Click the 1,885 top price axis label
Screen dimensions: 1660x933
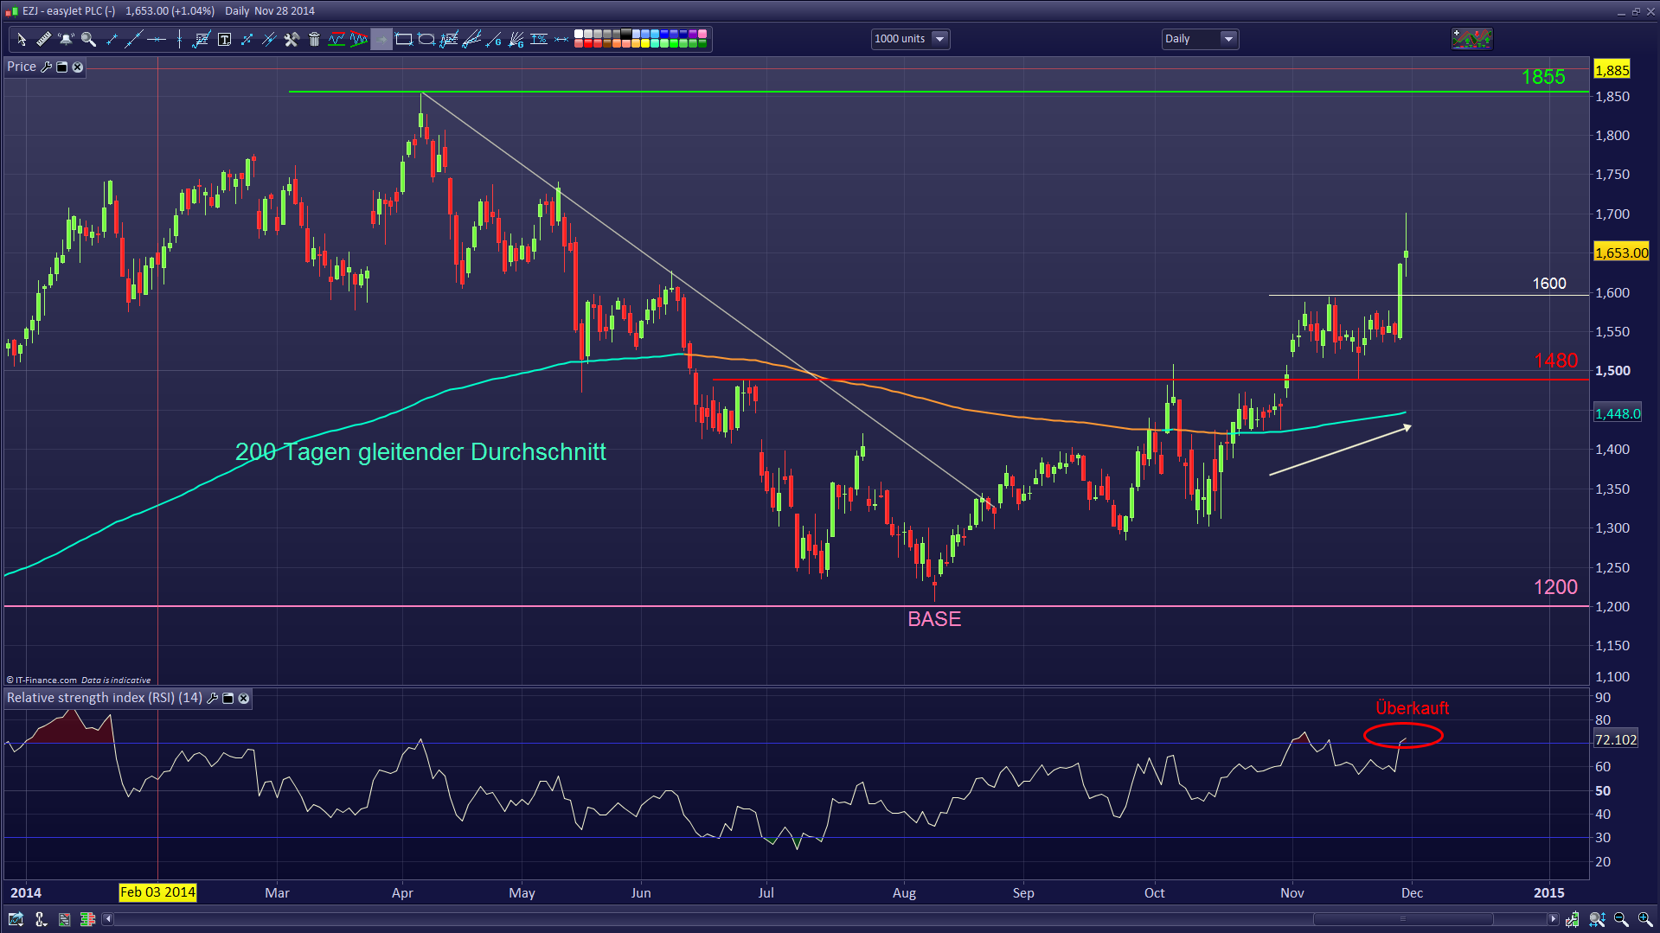click(1612, 70)
